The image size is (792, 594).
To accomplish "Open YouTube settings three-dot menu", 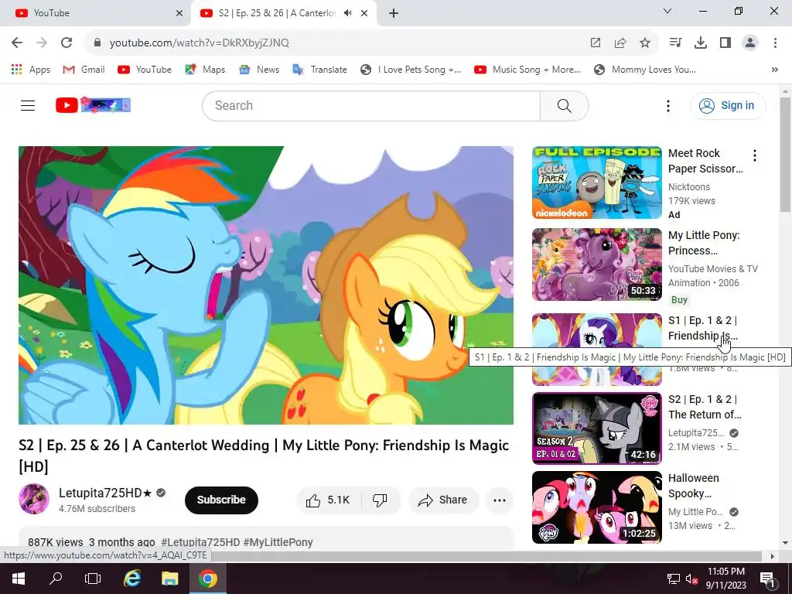I will (667, 105).
